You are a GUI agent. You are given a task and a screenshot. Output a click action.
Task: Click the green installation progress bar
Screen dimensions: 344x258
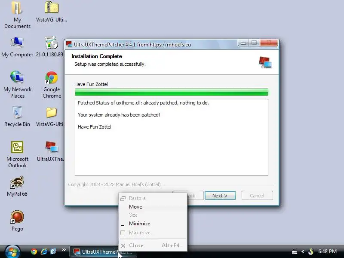tap(171, 92)
